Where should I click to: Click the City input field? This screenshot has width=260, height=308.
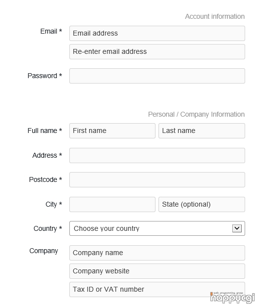pos(112,205)
